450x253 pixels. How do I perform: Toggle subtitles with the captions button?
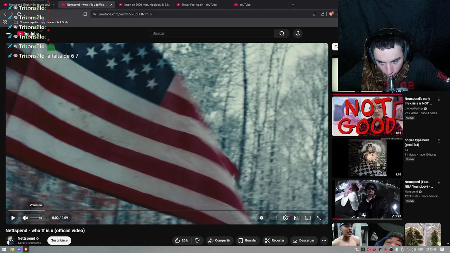point(274,218)
